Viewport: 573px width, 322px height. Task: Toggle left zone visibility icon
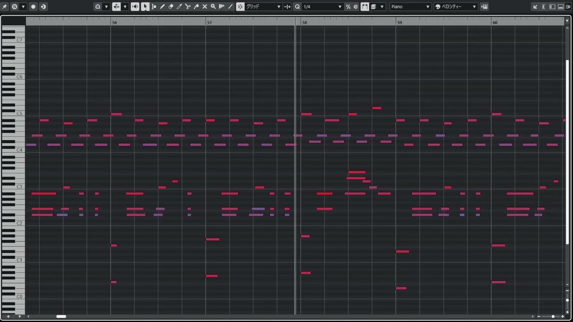point(544,7)
